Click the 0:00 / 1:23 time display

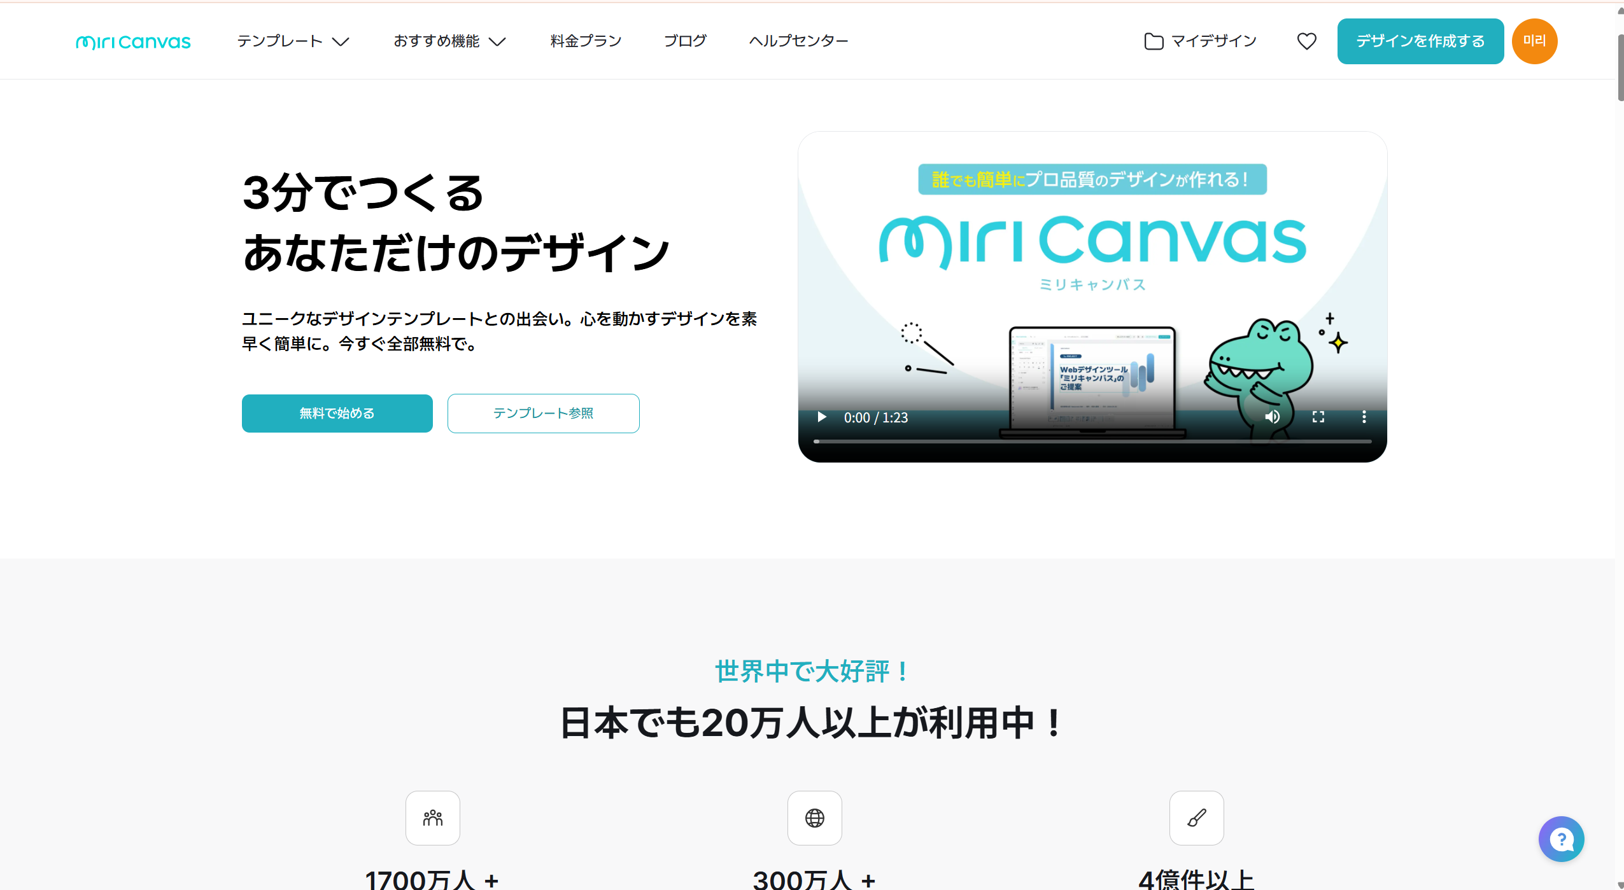point(876,418)
